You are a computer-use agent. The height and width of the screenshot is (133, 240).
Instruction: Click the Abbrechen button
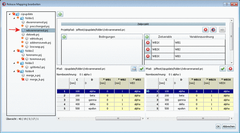tap(229, 127)
